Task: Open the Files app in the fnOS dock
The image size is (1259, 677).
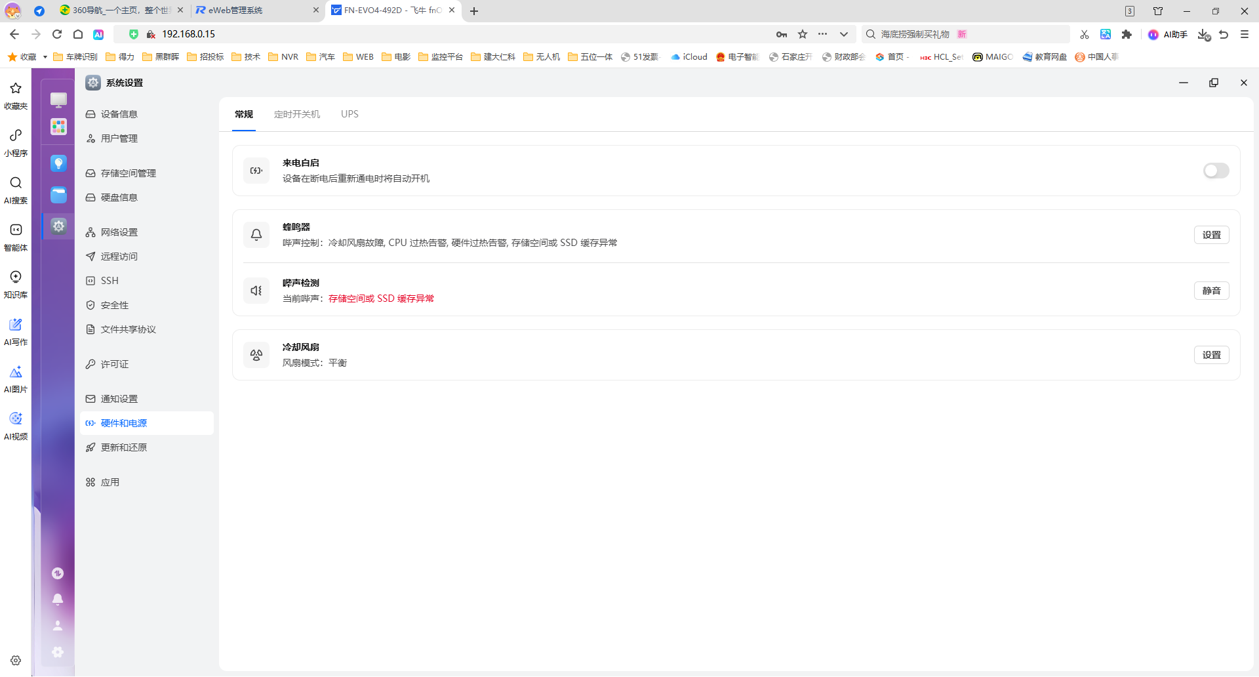Action: click(58, 195)
